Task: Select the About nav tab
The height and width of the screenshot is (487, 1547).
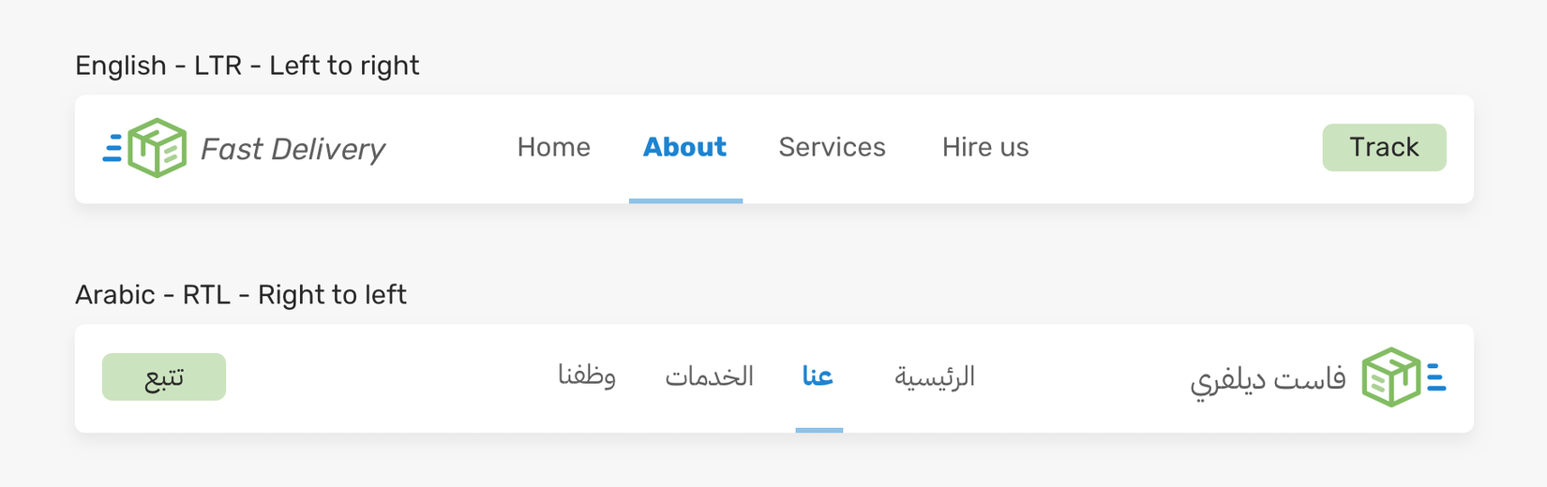Action: tap(684, 147)
